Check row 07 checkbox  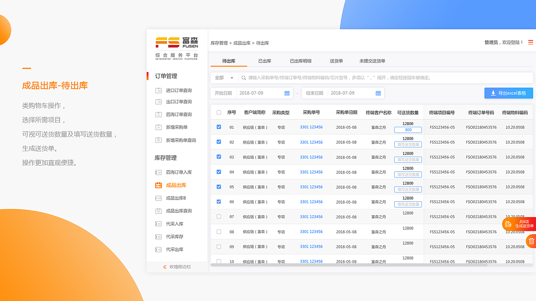[219, 217]
